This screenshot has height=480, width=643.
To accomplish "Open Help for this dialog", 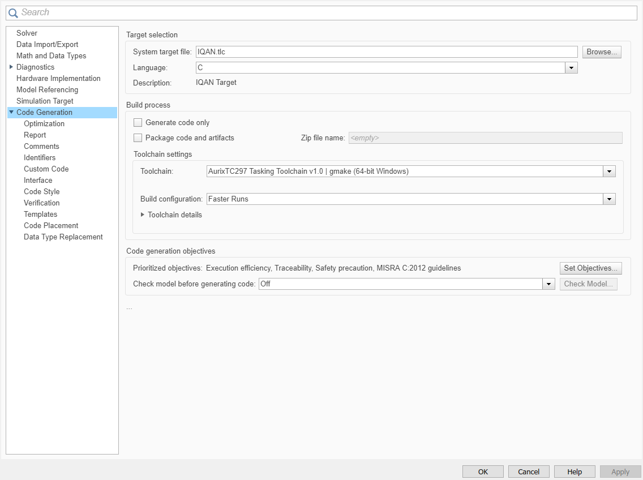I will click(575, 472).
